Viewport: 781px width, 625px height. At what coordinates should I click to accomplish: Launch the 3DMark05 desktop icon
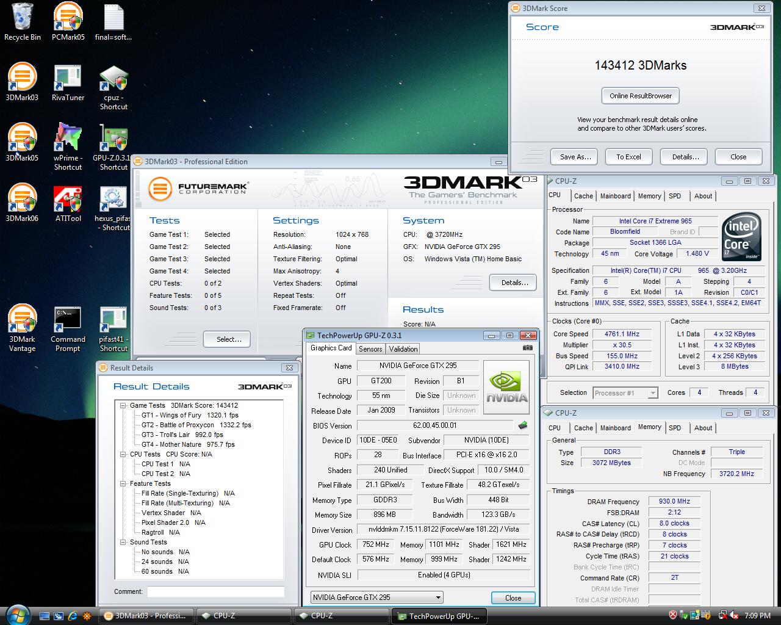point(23,142)
